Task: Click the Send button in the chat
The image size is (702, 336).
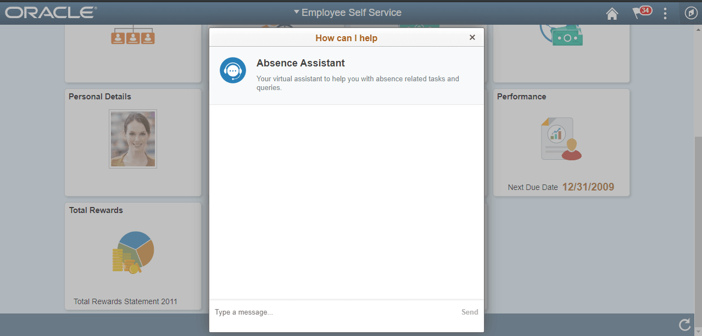Action: click(x=469, y=312)
